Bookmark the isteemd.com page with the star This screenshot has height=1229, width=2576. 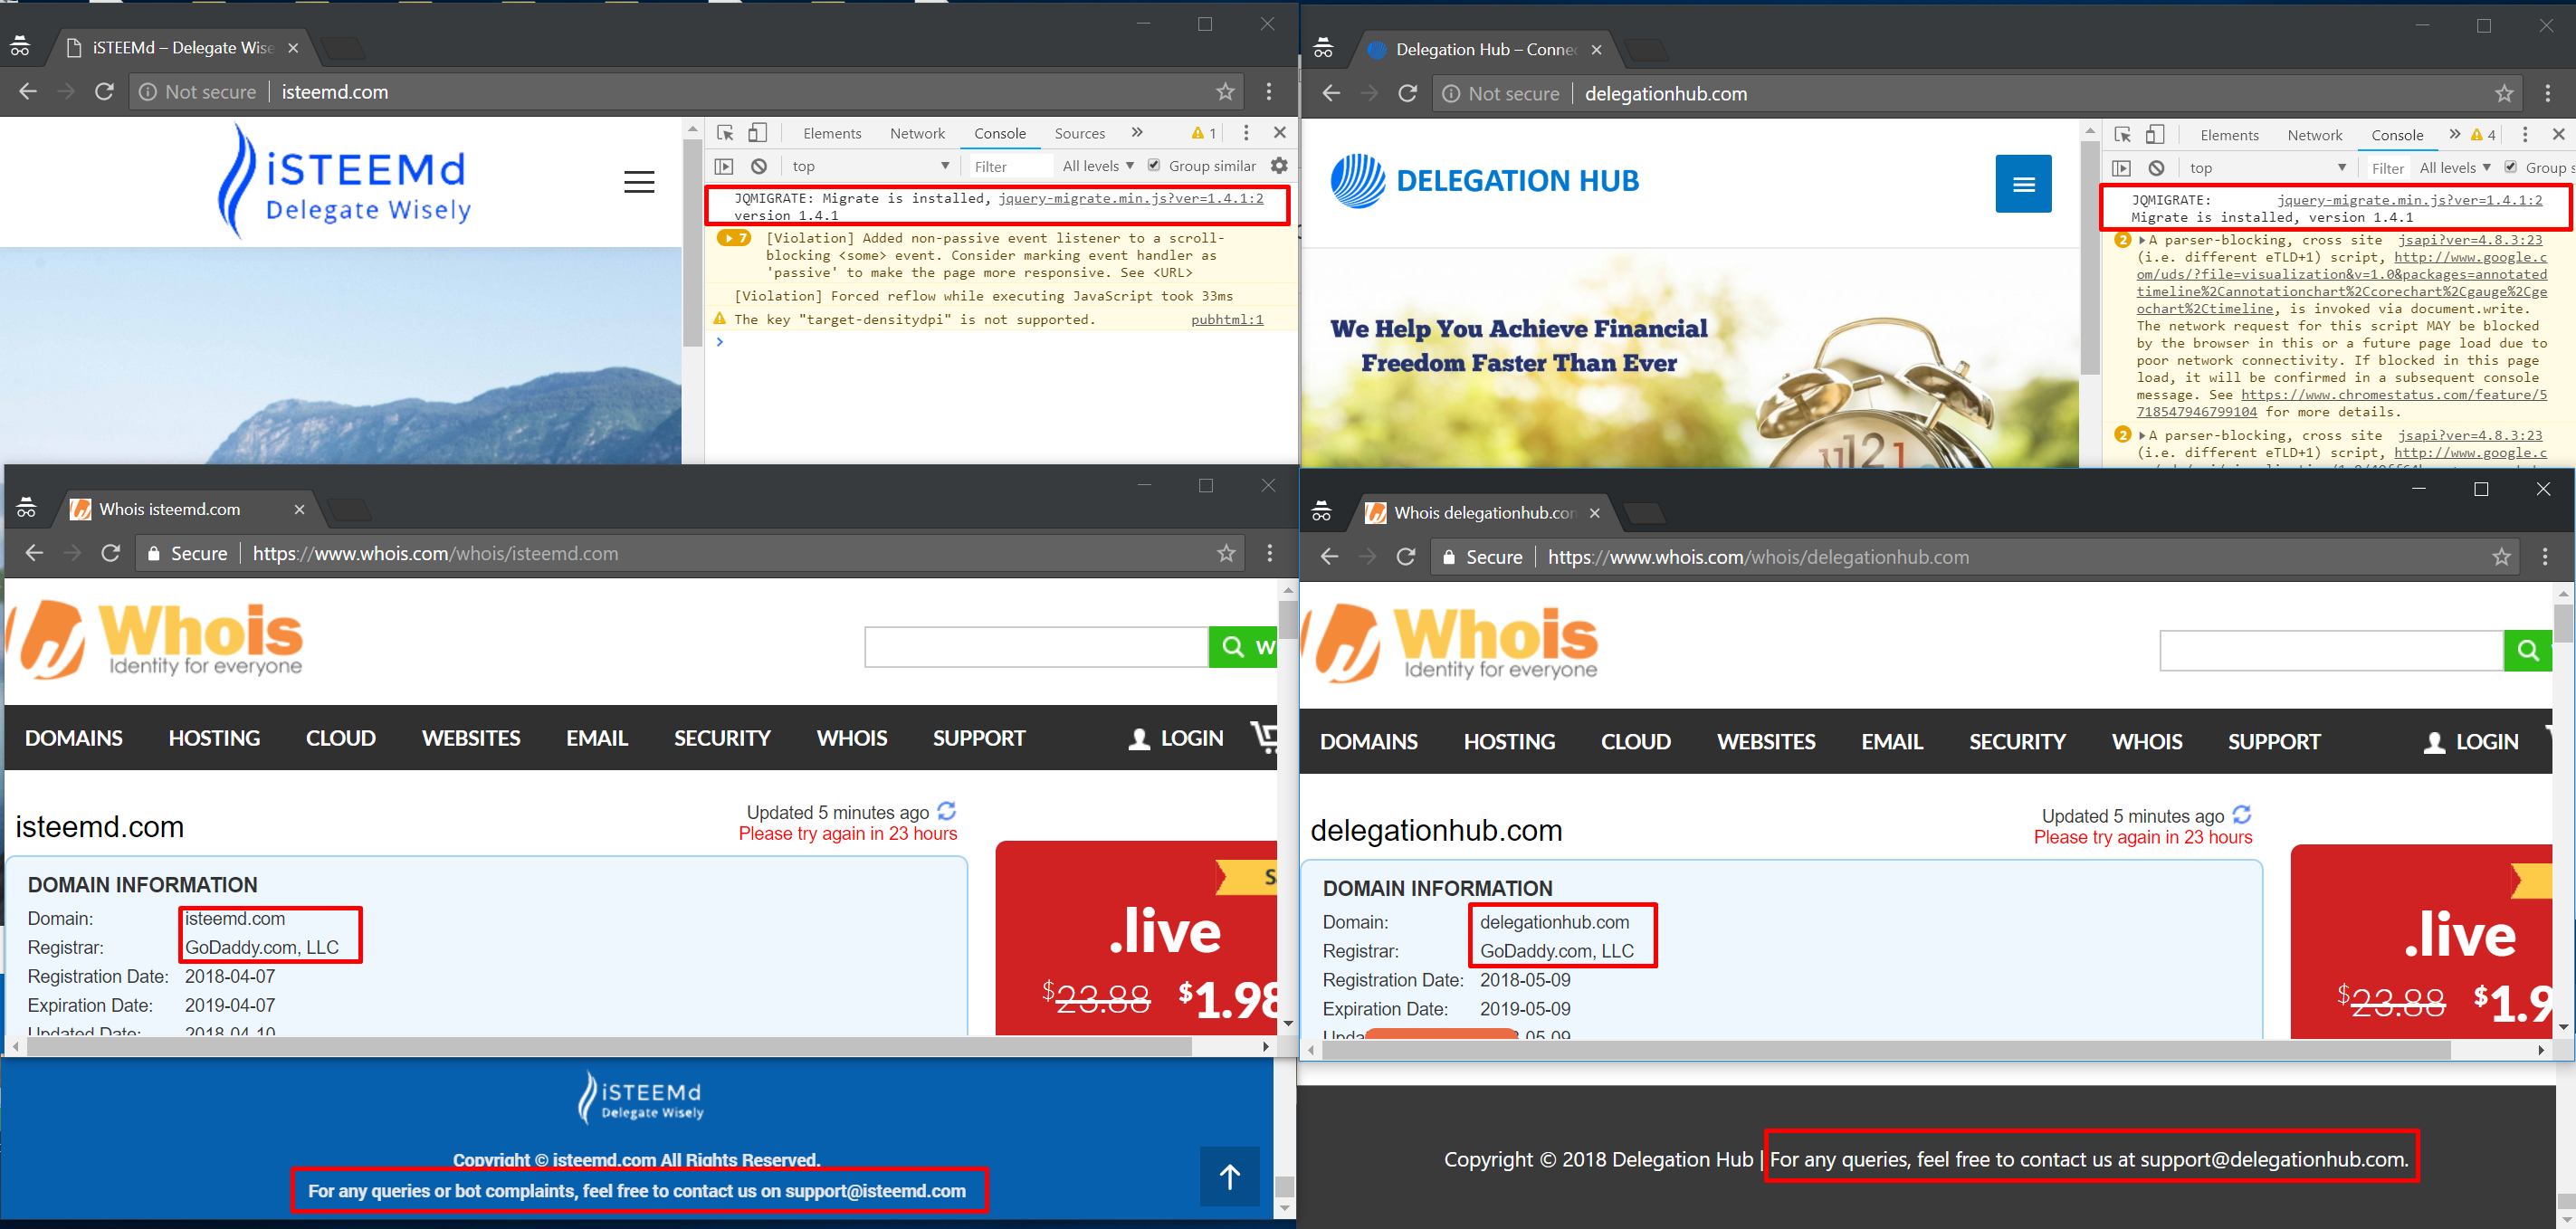pos(1225,92)
